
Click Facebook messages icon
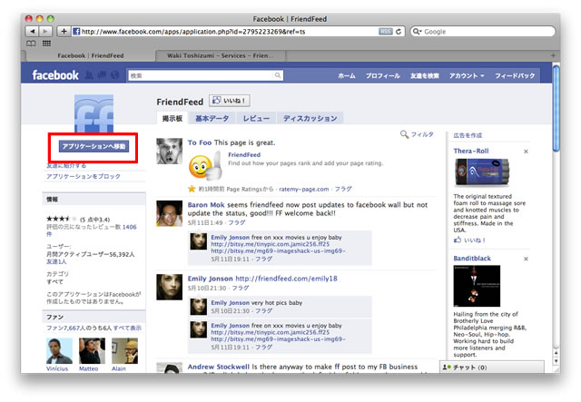tap(102, 75)
